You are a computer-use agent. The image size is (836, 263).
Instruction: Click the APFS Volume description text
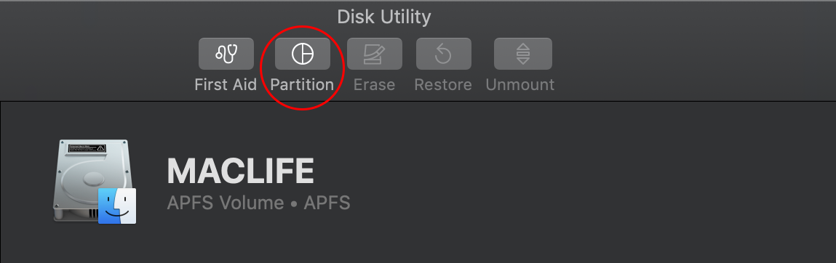point(226,203)
